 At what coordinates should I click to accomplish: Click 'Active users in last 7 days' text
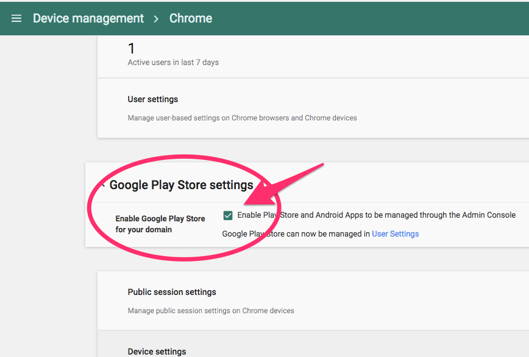[173, 62]
